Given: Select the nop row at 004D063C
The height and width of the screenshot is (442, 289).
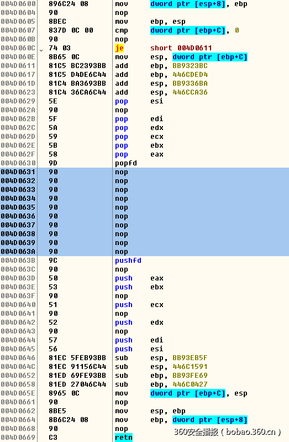Looking at the screenshot, I should tap(145, 269).
